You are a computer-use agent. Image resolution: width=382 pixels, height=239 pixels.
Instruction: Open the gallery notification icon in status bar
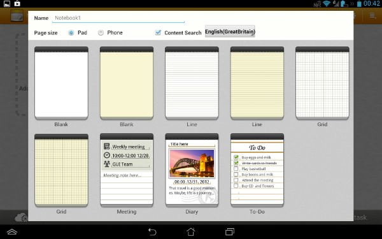pyautogui.click(x=7, y=4)
